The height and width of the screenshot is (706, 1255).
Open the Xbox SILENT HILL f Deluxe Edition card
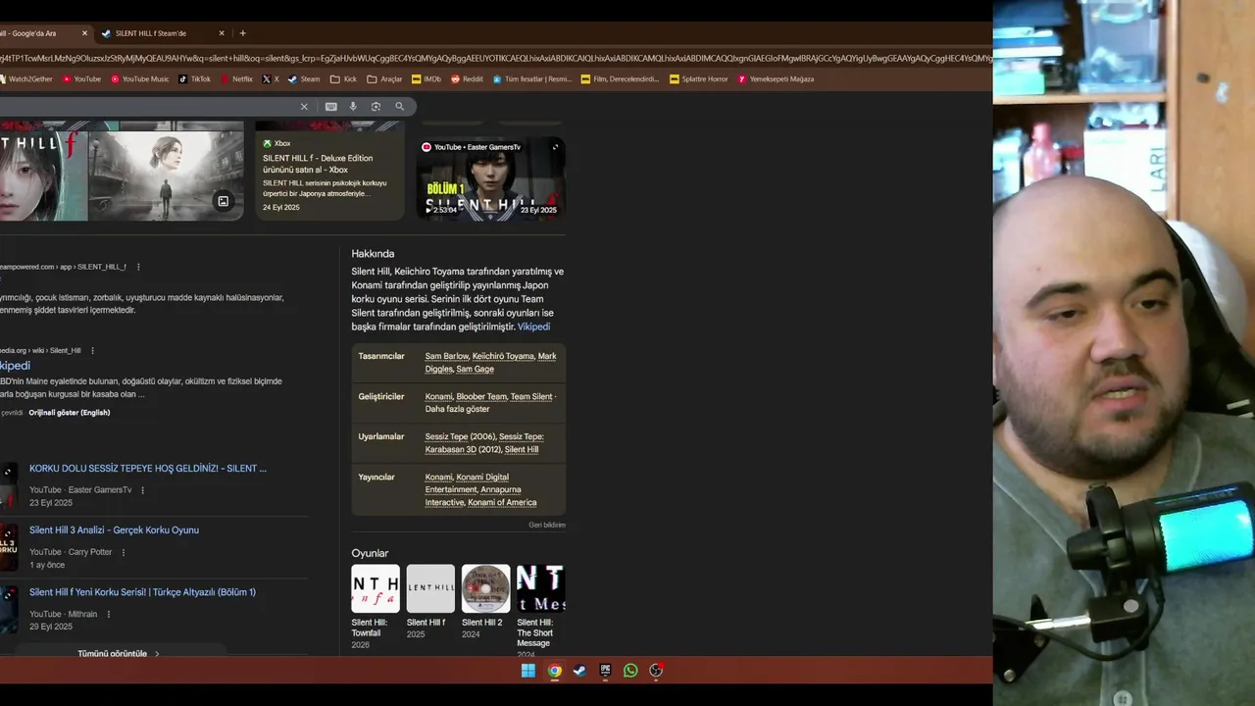click(x=329, y=176)
